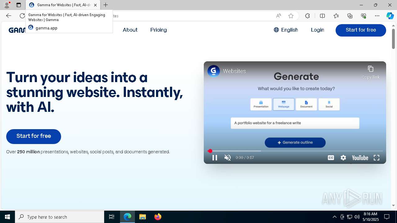Open video settings gear
Viewport: 397px width, 223px height.
click(343, 158)
